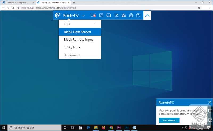Viewport: 213px width, 131px height.
Task: Go forward in the browser
Action: pyautogui.click(x=8, y=8)
